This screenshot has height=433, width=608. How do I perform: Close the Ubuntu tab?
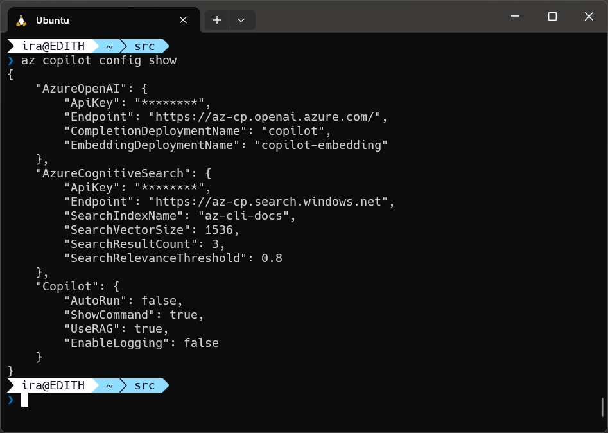(183, 20)
